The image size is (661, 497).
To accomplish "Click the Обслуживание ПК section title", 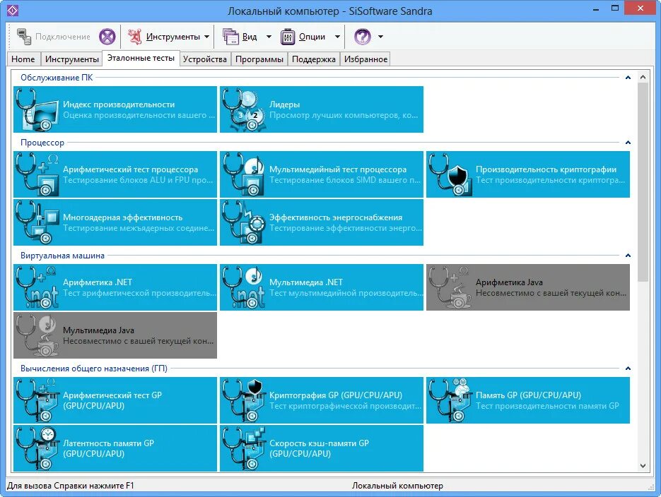I will pos(57,78).
